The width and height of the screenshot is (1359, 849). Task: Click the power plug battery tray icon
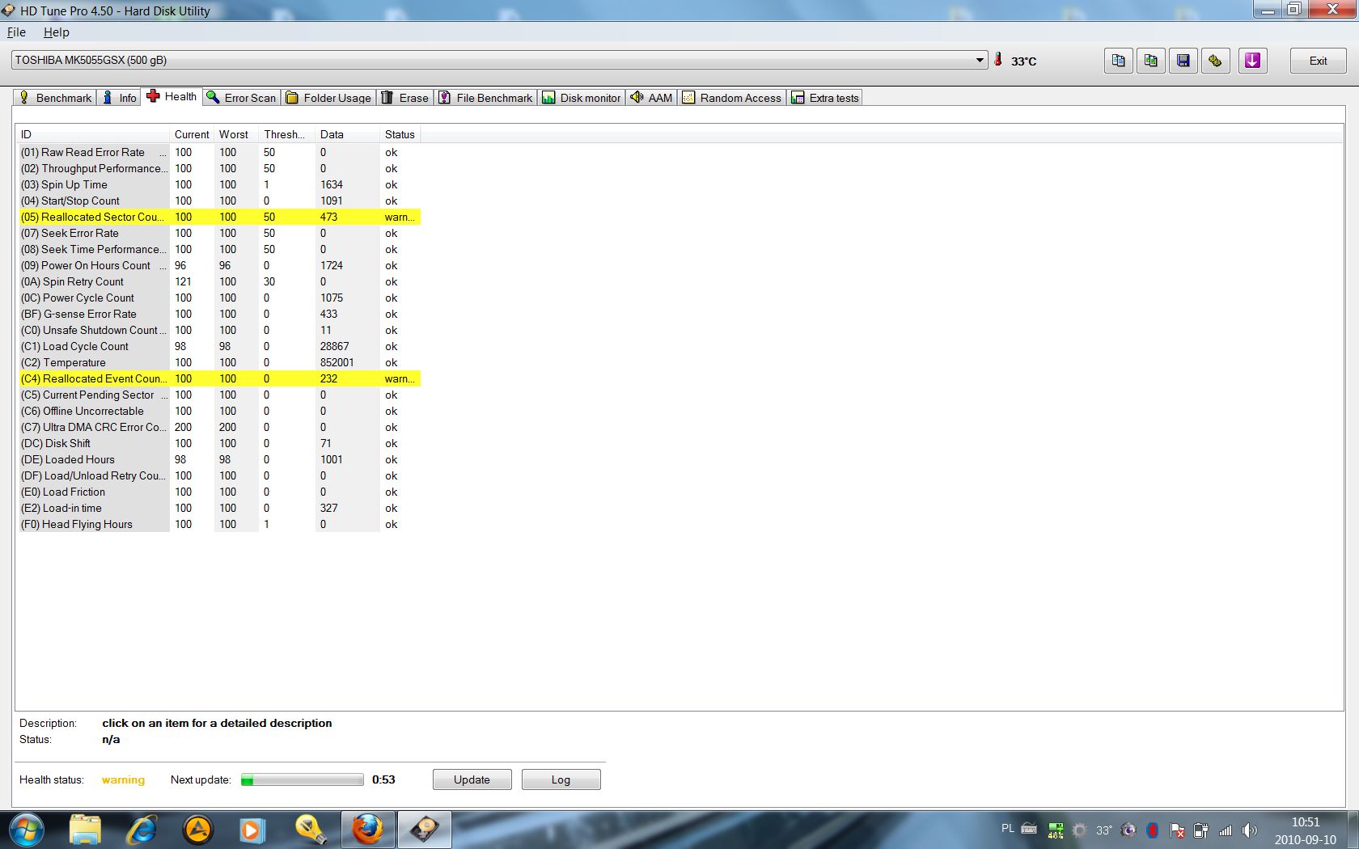[x=1201, y=830]
